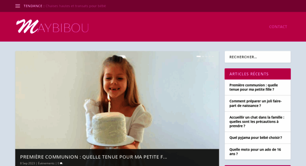This screenshot has width=306, height=166.
Task: Click the Articles Récents widget header
Action: 258,74
